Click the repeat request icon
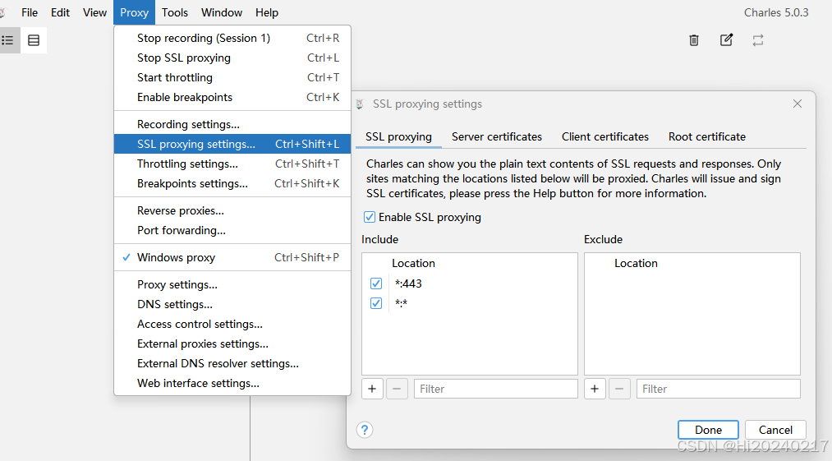 pos(758,40)
